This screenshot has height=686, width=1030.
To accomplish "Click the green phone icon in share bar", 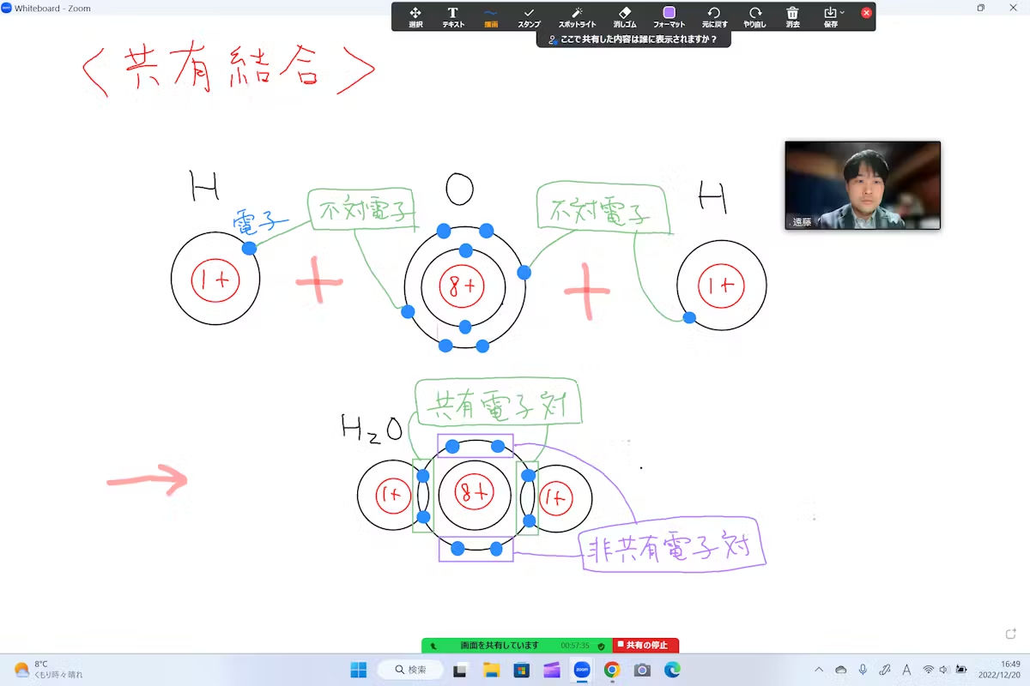I will click(433, 646).
